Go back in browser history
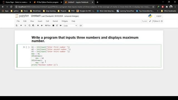The height and width of the screenshot is (100, 178). pyautogui.click(x=3, y=7)
